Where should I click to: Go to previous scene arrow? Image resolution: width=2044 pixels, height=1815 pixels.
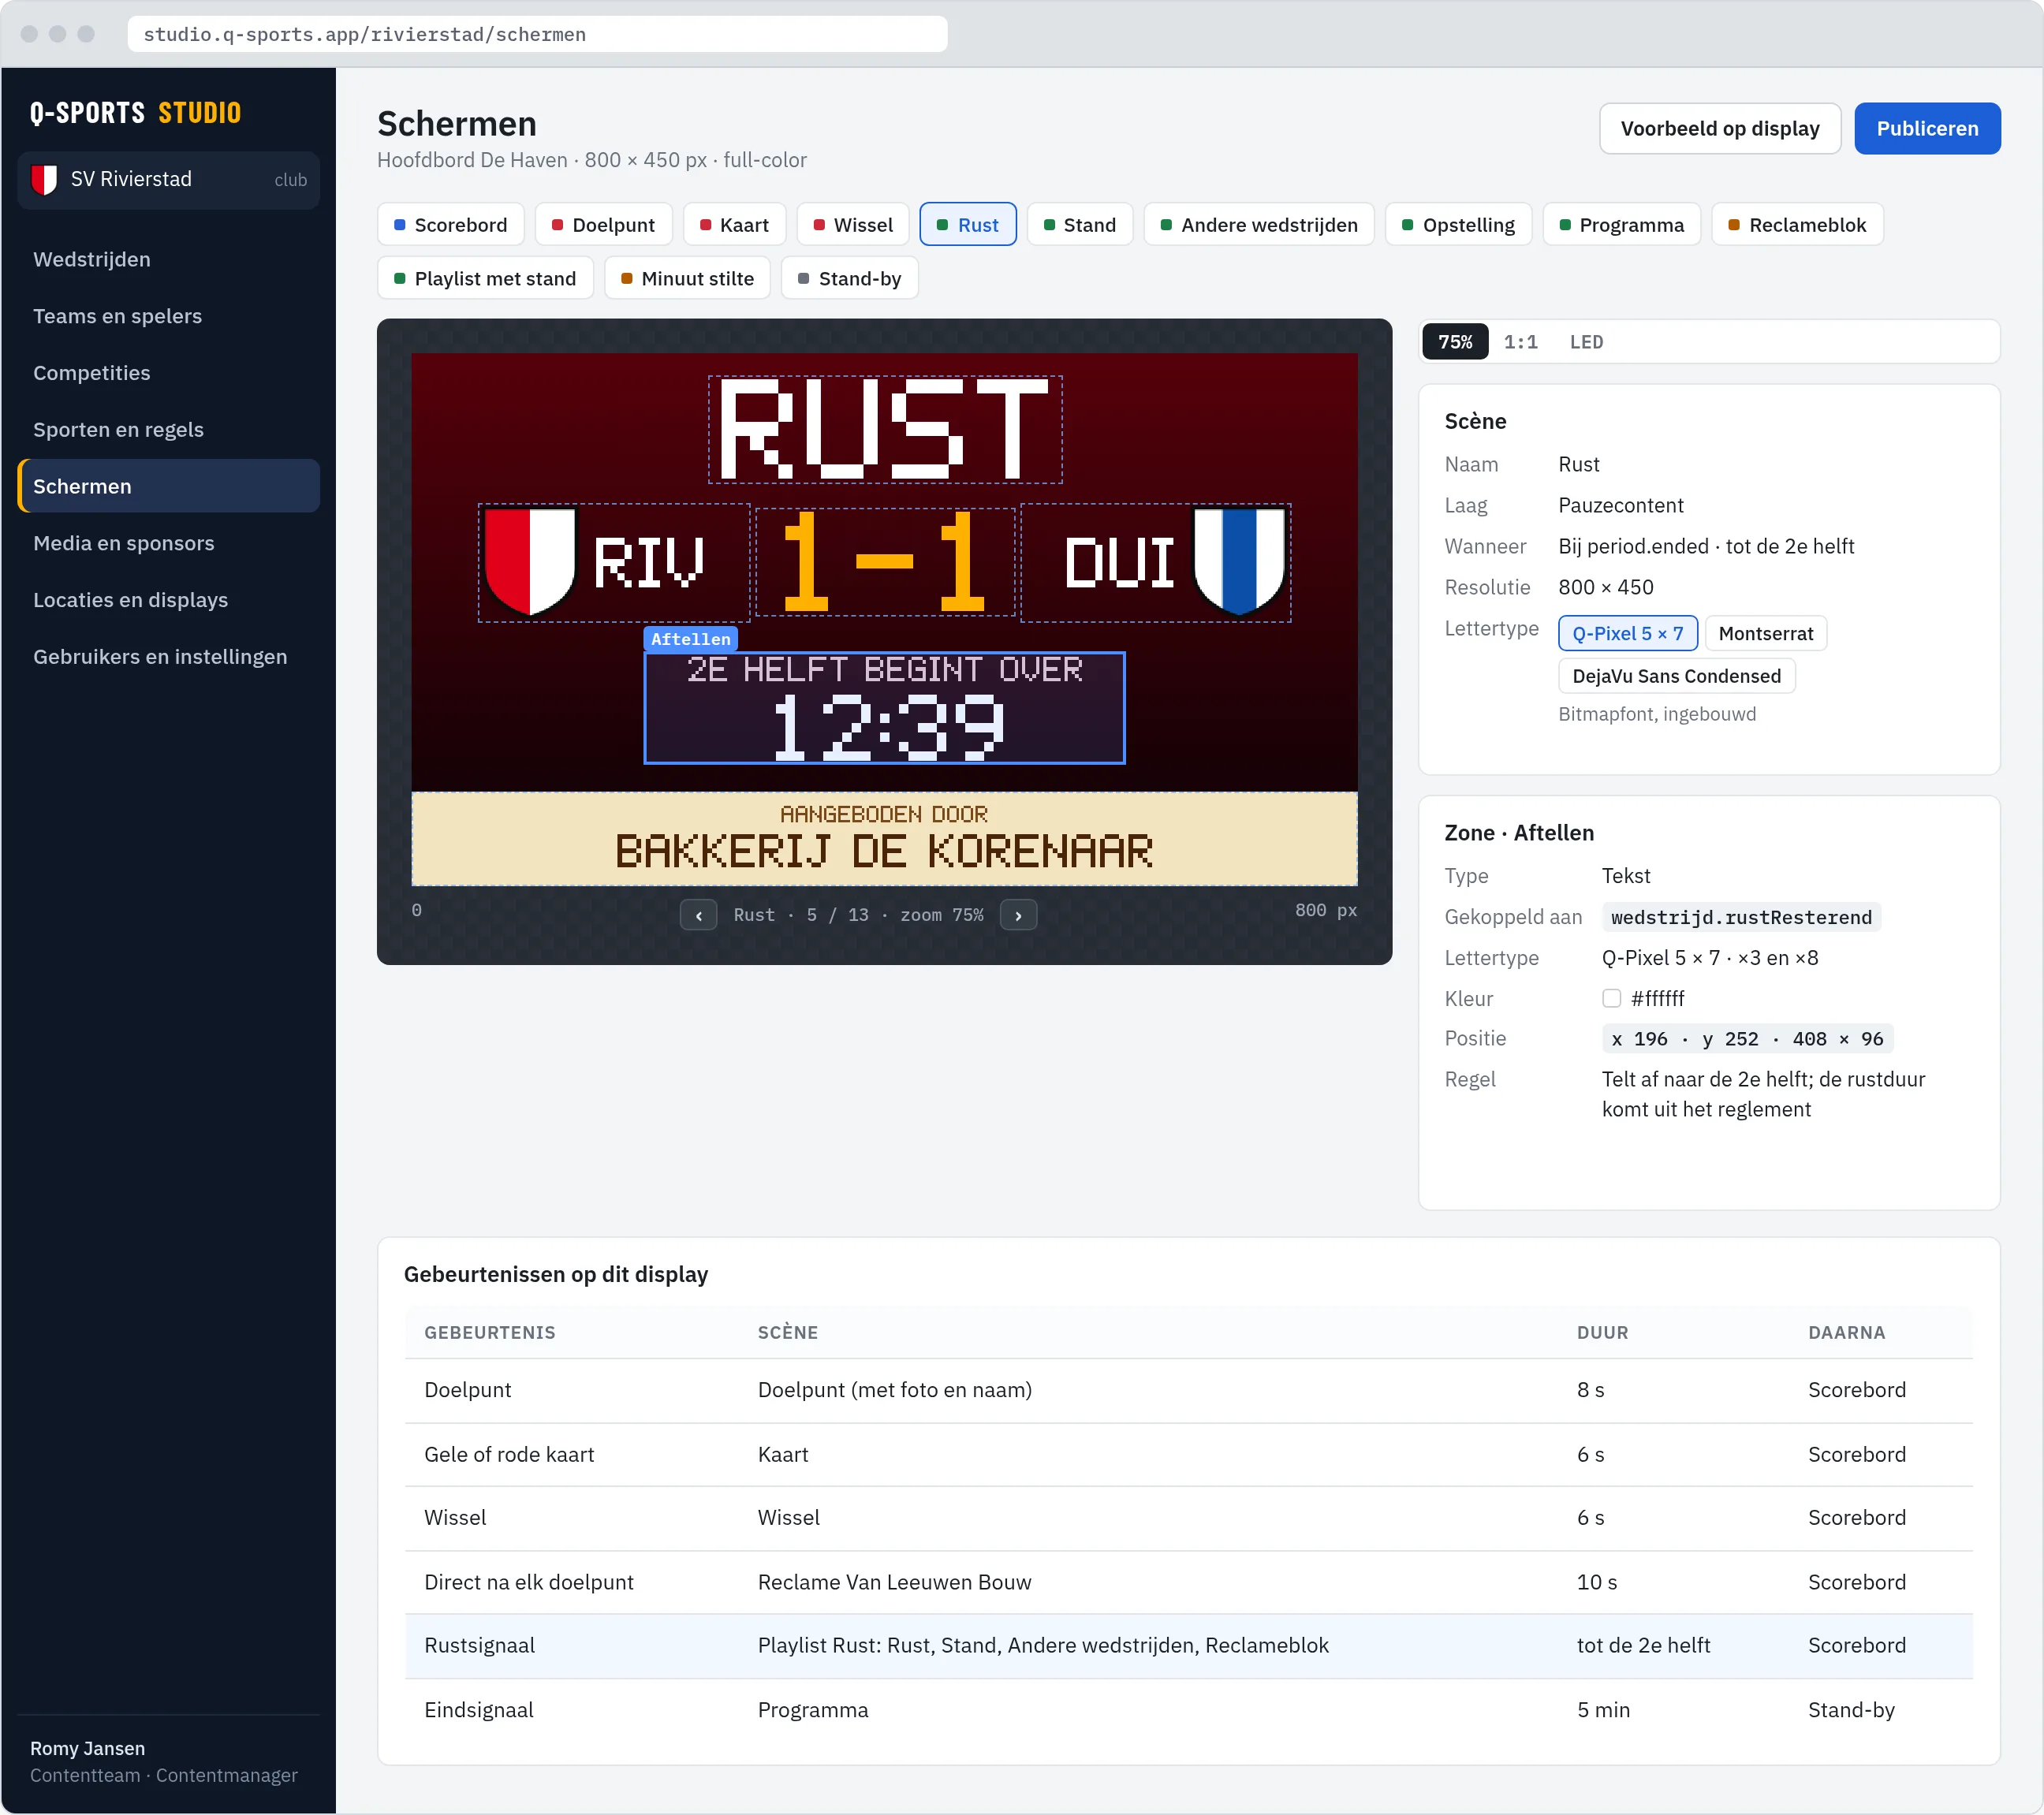coord(698,914)
